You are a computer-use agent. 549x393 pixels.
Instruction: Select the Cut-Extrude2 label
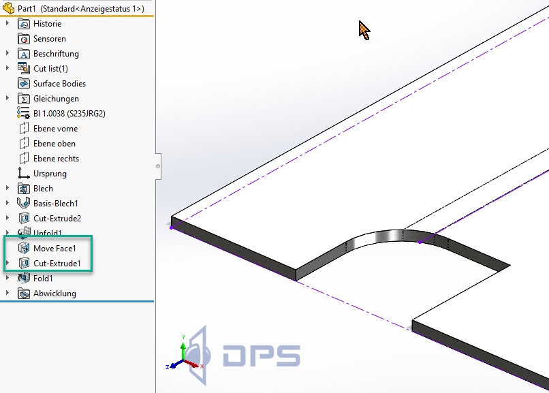57,219
